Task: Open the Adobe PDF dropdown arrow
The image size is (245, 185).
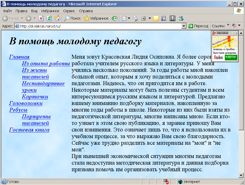Action: 239,25
